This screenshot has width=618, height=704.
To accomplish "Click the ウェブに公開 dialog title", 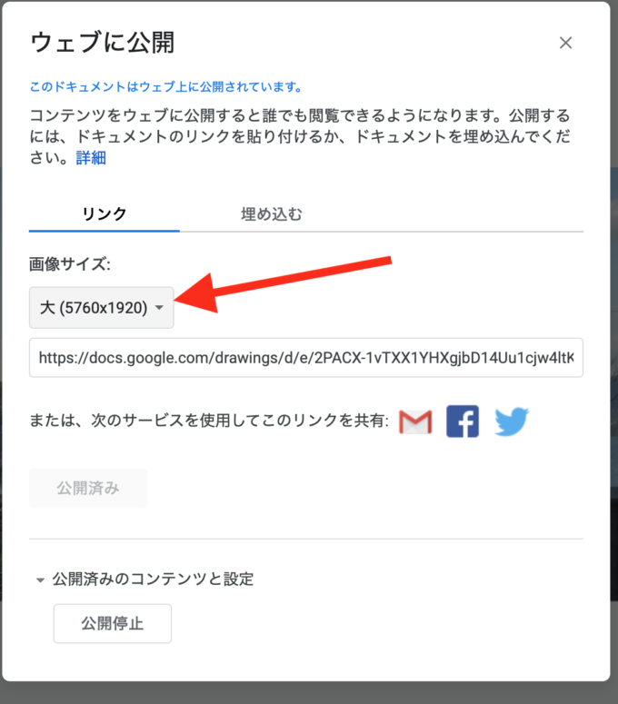I will coord(103,43).
